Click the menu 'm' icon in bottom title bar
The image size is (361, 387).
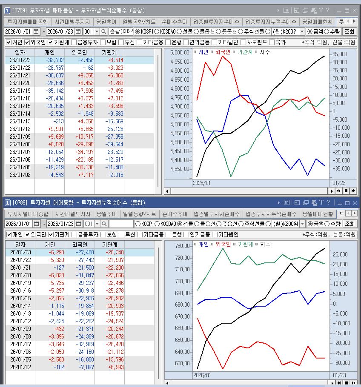pos(287,202)
